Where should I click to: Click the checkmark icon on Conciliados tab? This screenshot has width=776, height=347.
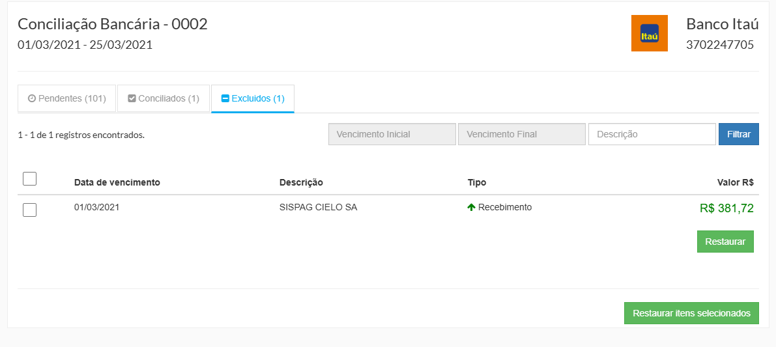pos(132,99)
